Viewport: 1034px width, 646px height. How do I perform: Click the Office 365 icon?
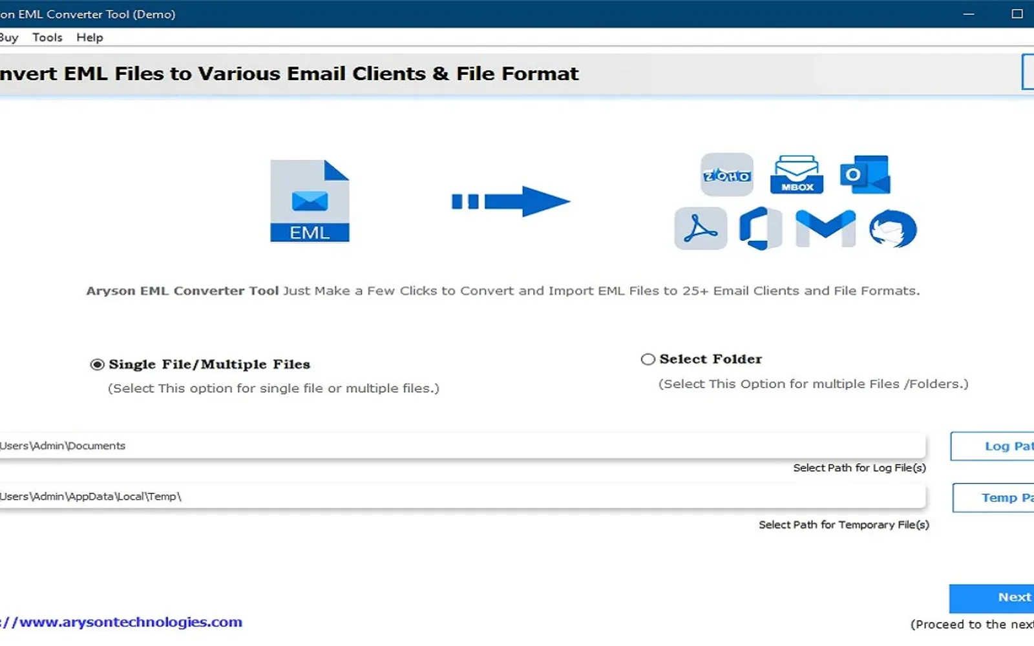761,229
